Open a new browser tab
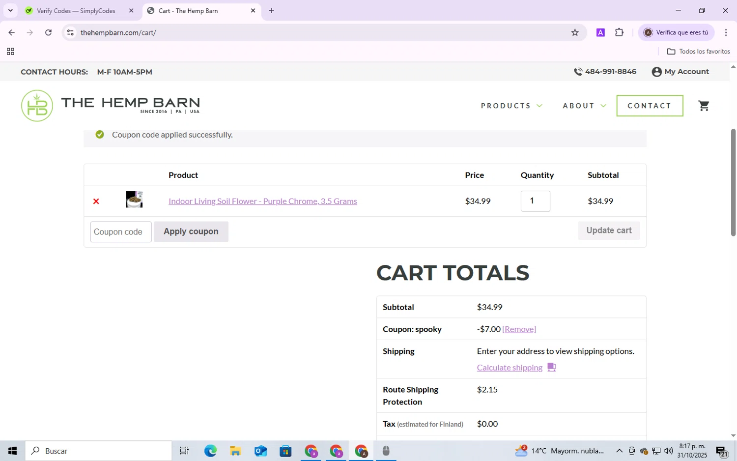737x461 pixels. [271, 10]
